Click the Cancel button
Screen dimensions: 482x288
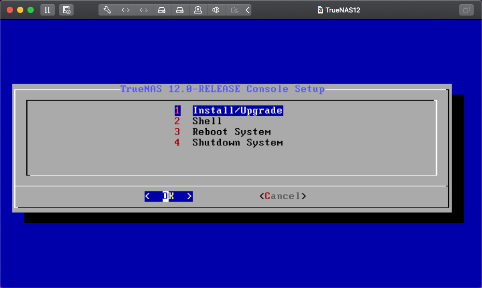pyautogui.click(x=283, y=196)
